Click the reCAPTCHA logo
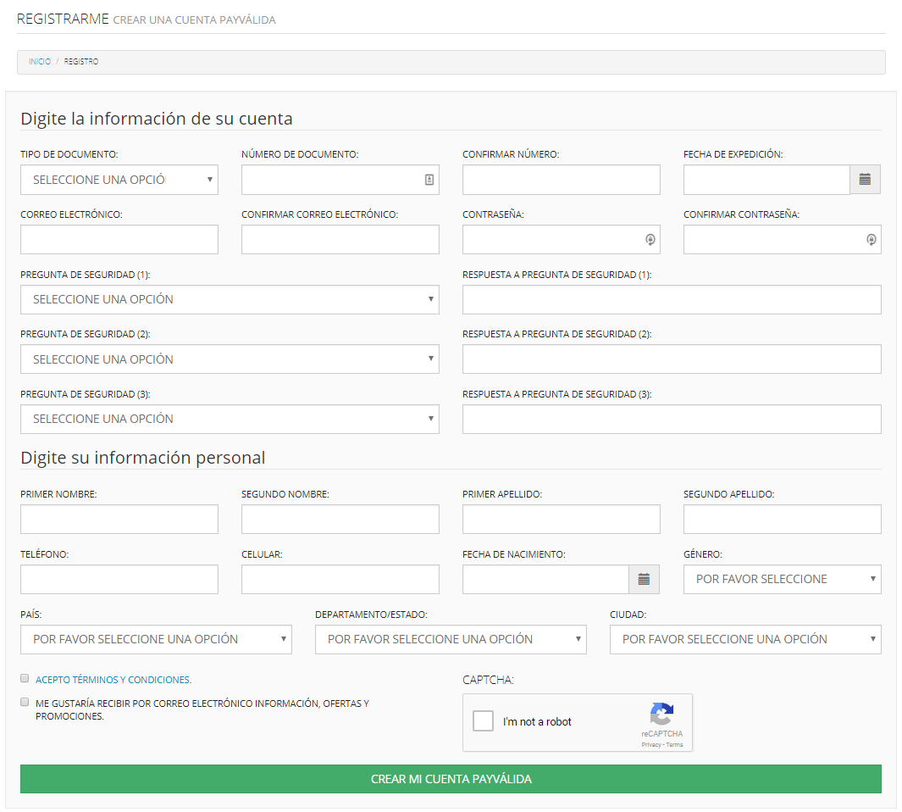 pyautogui.click(x=661, y=714)
